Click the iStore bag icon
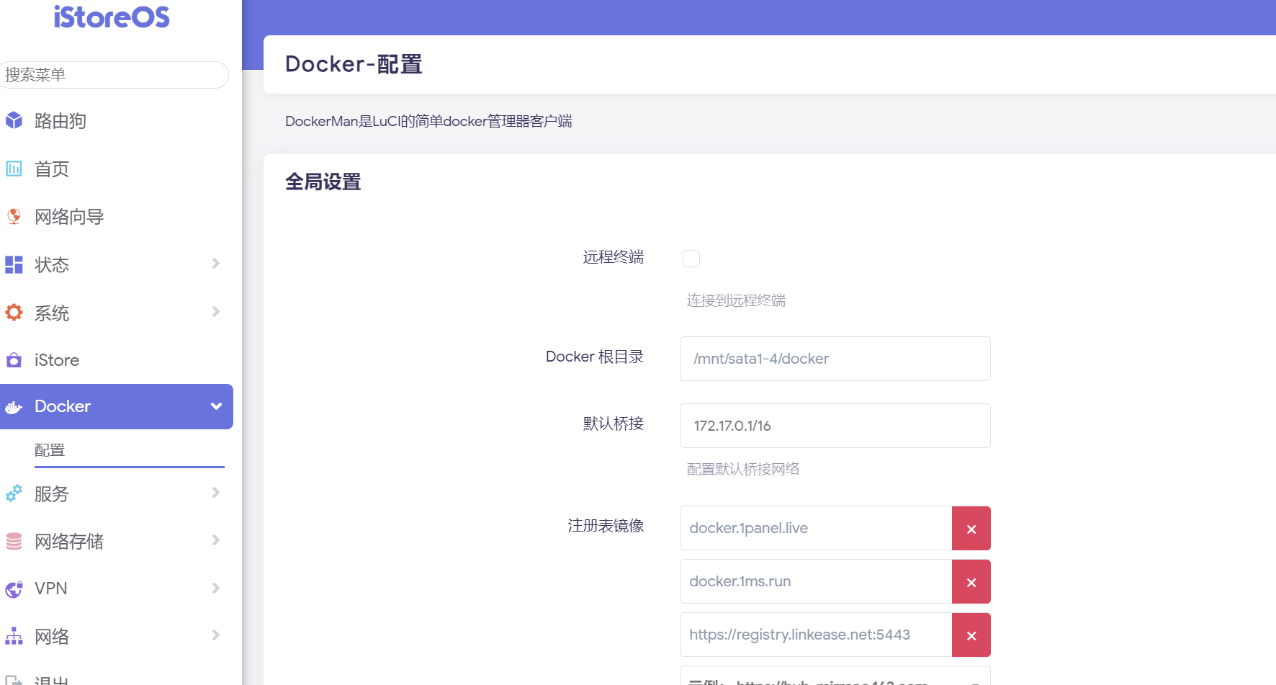The image size is (1276, 685). [x=14, y=359]
